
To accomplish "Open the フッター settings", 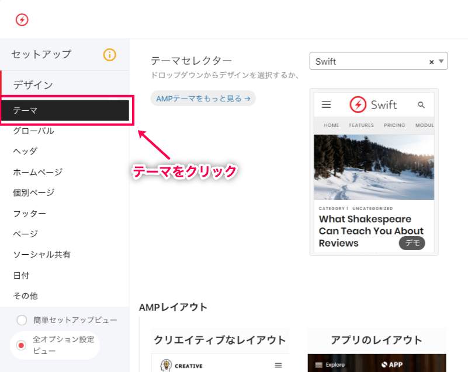I will point(29,213).
